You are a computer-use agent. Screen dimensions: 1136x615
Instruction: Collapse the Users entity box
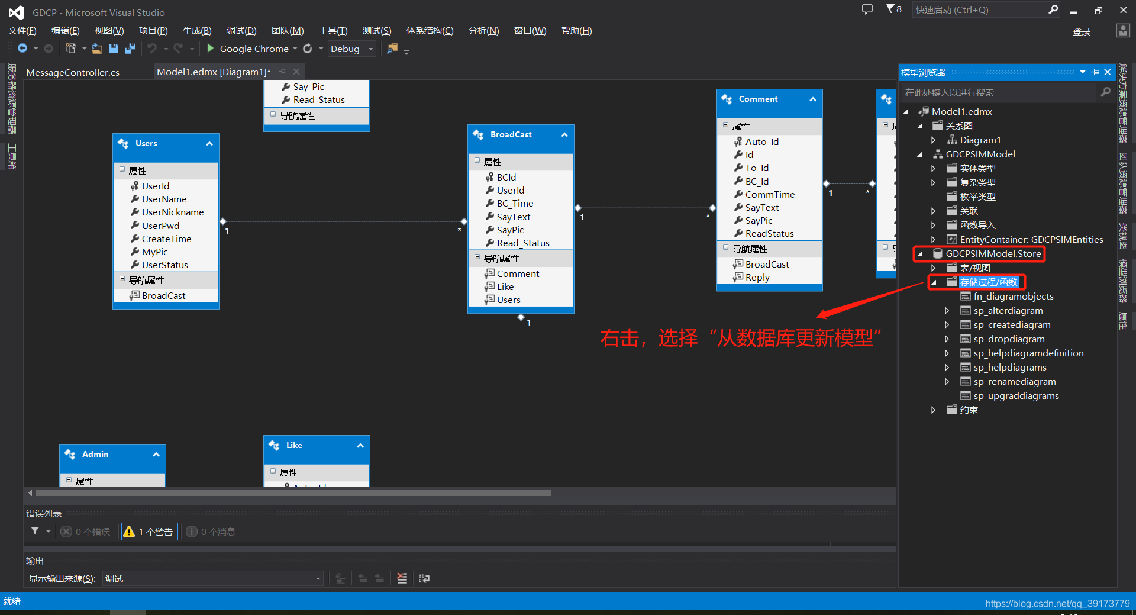[209, 144]
